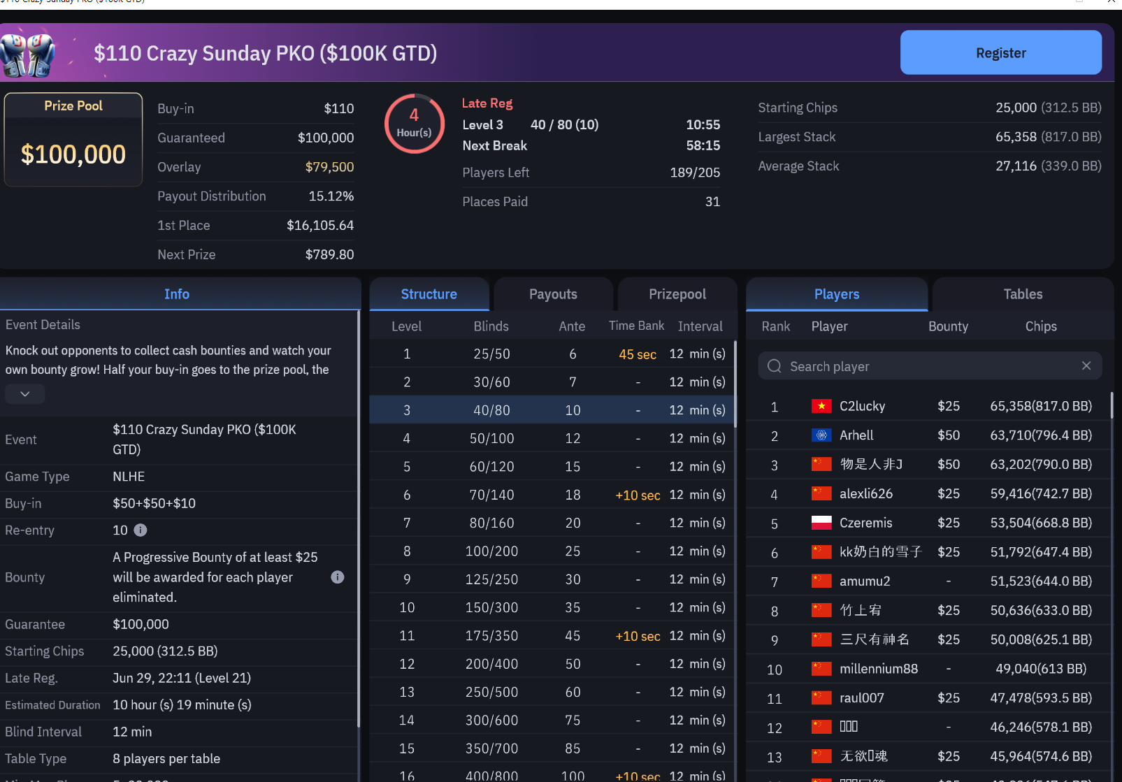Screen dimensions: 1122x782
Task: Click the search magnifier icon
Action: pos(774,366)
